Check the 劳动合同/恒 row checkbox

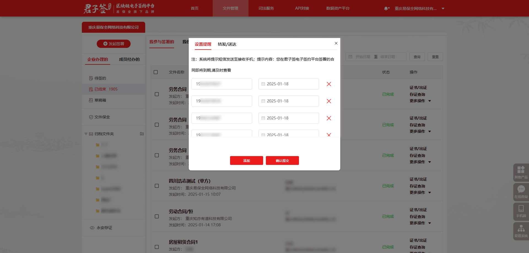pos(157,216)
